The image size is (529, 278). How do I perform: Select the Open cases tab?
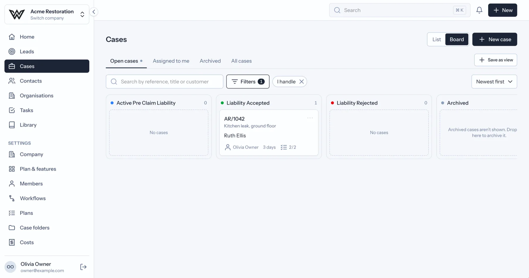[126, 61]
